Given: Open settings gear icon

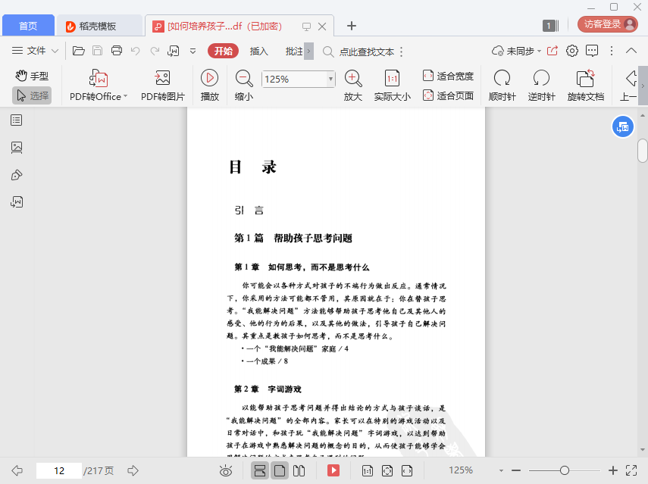Looking at the screenshot, I should coord(572,51).
